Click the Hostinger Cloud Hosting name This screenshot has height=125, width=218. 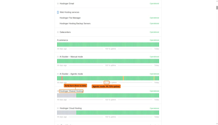71,108
